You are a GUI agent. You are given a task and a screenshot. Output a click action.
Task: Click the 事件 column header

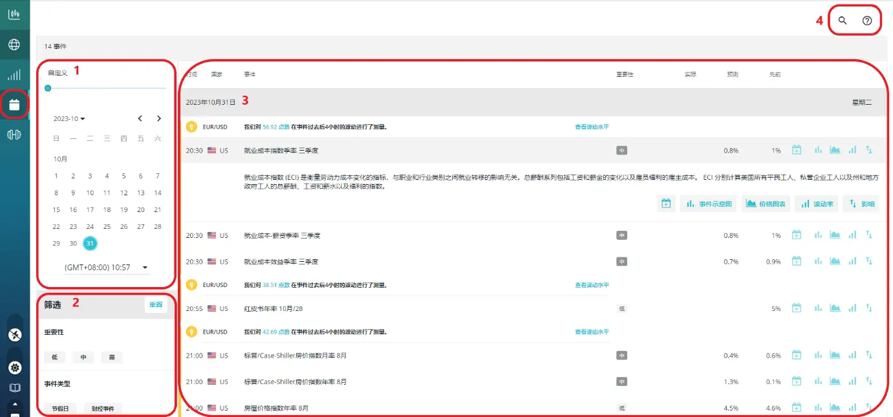click(x=250, y=73)
